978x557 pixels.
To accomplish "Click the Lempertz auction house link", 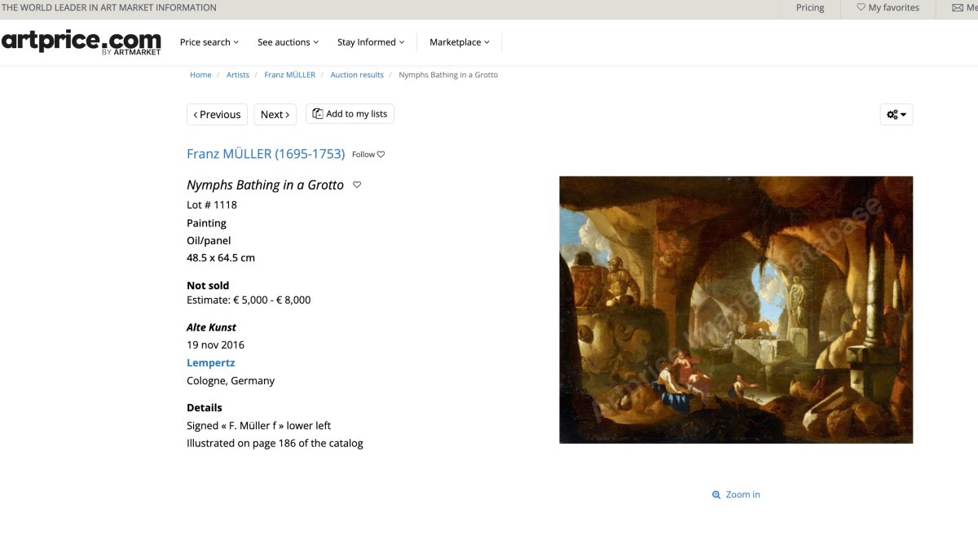I will 210,362.
